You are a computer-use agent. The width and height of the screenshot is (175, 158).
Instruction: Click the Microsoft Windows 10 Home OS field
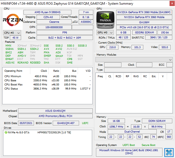pyautogui.click(x=129, y=152)
